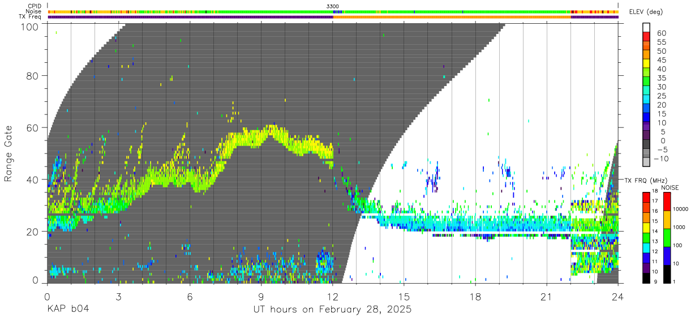Click the "25" label on the ELEV scale
This screenshot has width=695, height=321.
tap(662, 96)
